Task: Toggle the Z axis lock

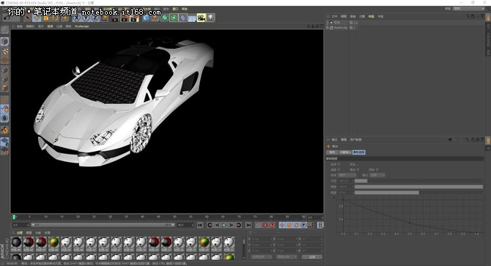Action: tap(95, 18)
